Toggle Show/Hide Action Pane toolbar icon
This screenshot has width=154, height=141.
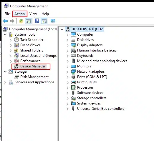click(44, 21)
